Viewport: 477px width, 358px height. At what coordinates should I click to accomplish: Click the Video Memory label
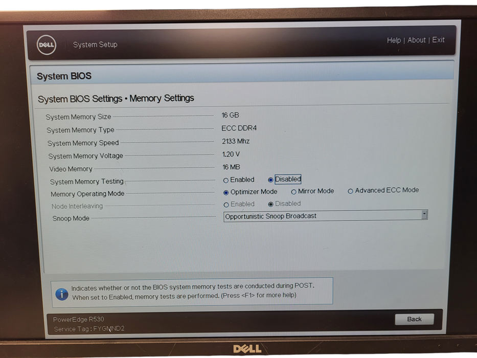[x=71, y=169]
